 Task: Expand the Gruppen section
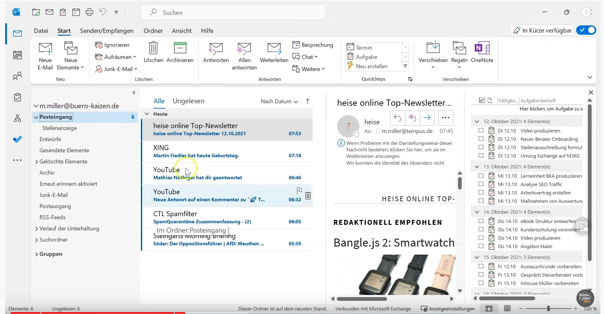(x=37, y=254)
